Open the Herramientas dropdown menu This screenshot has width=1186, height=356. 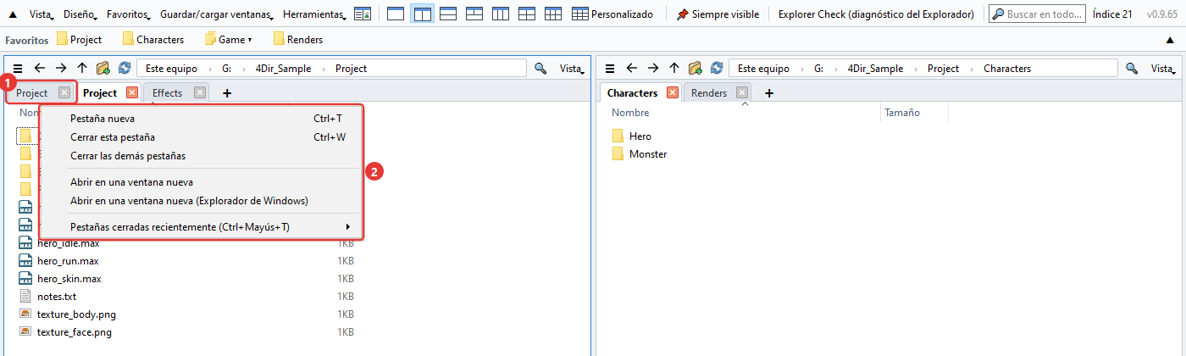click(x=315, y=14)
